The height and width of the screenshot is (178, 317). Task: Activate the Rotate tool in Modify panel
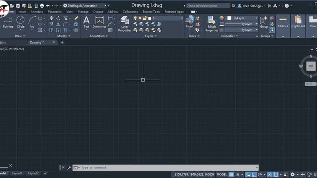[x=58, y=18]
